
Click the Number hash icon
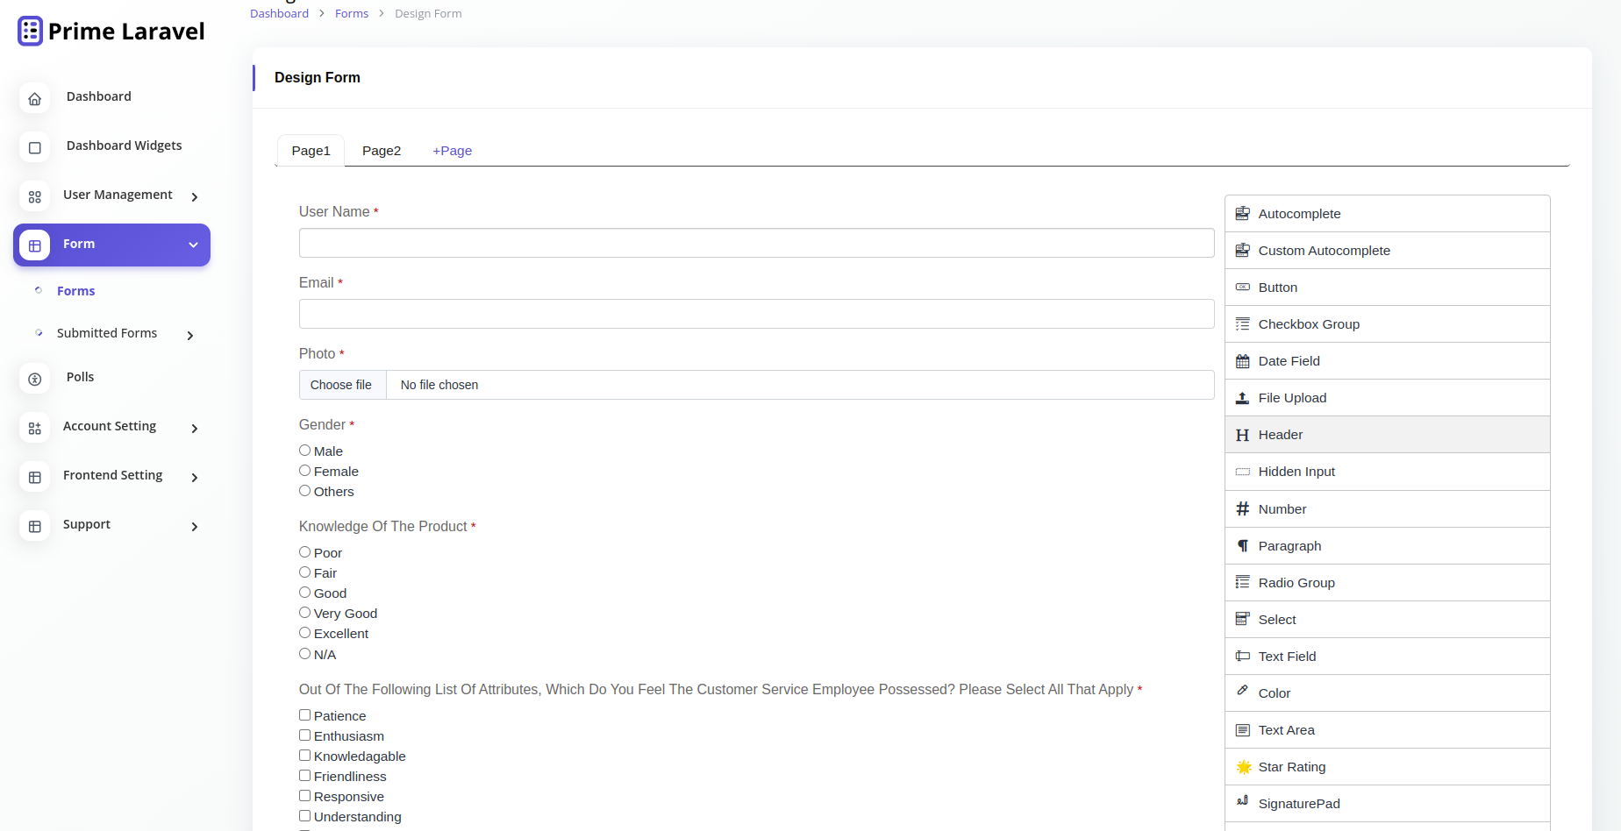pos(1242,509)
